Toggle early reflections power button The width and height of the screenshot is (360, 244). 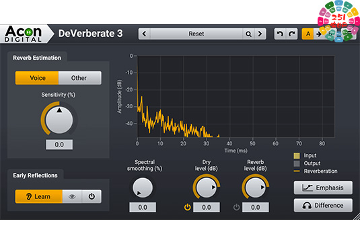(x=92, y=196)
